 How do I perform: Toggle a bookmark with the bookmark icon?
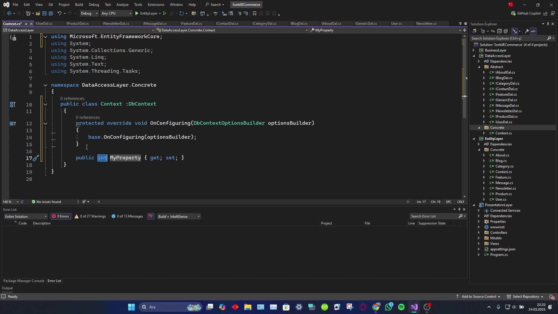pos(254,13)
